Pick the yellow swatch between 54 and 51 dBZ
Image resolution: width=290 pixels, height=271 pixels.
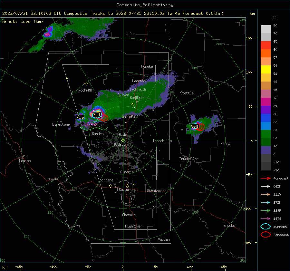click(266, 70)
